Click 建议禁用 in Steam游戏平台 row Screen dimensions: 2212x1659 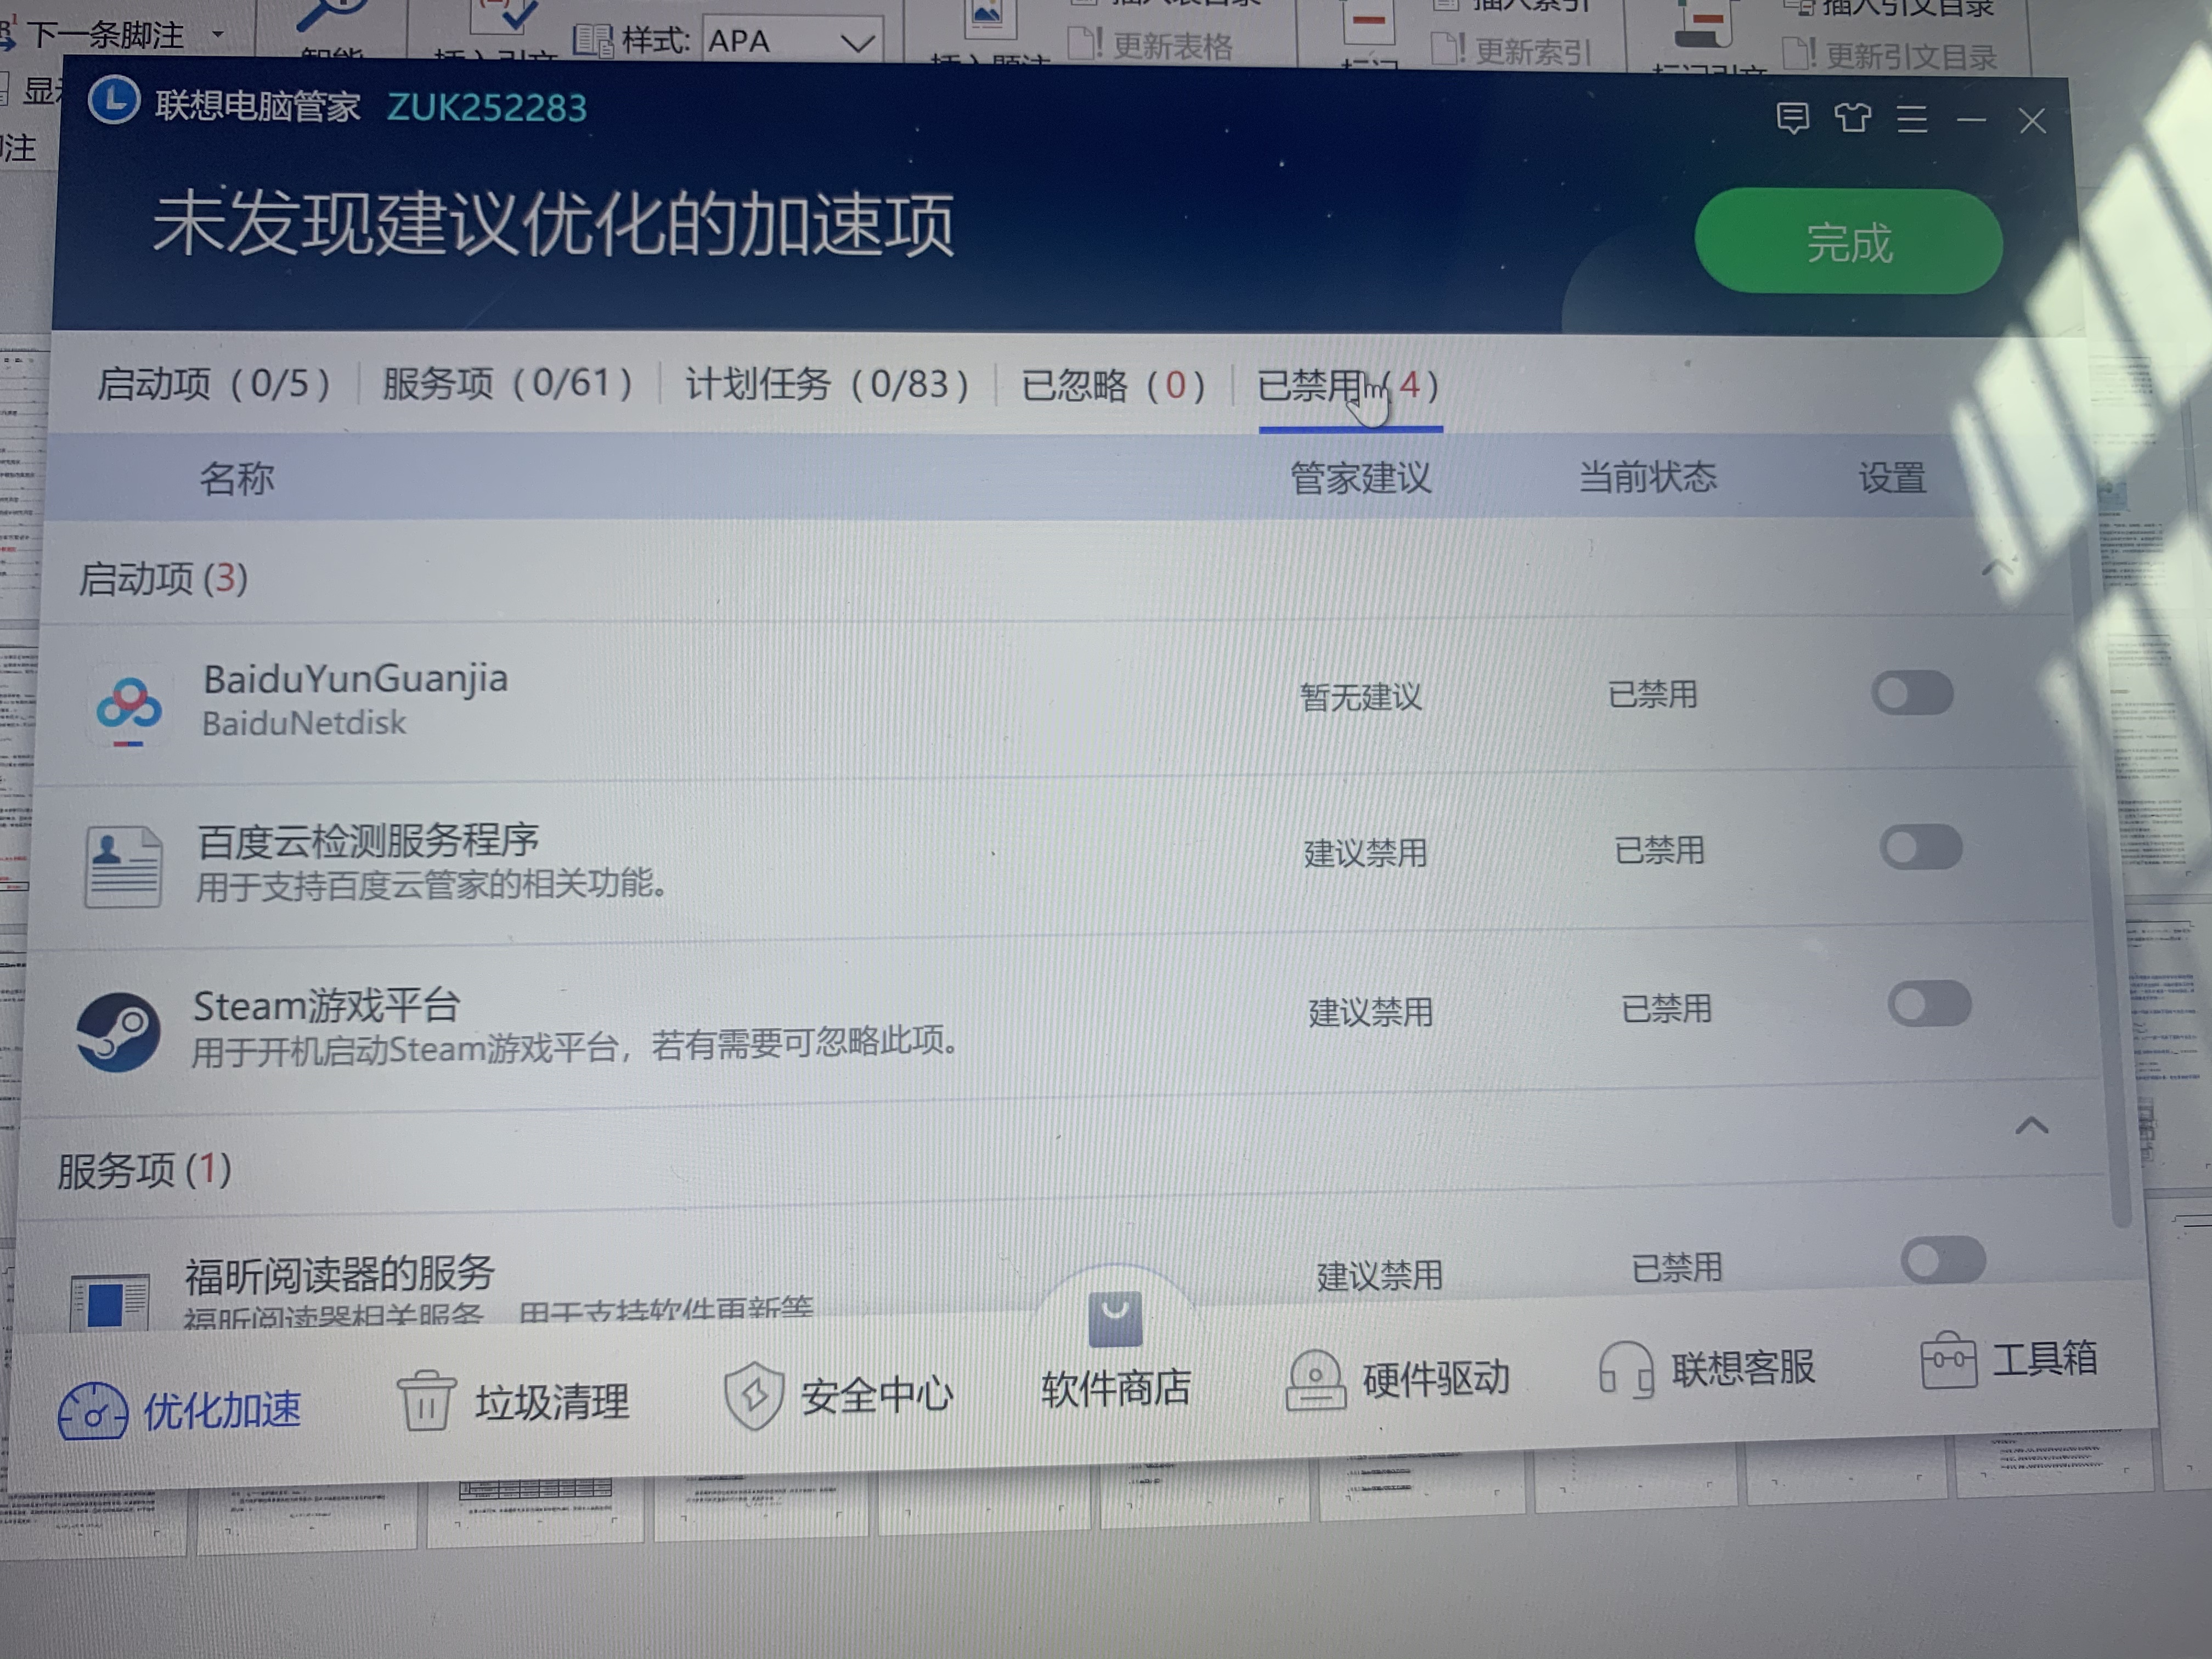(1370, 1012)
